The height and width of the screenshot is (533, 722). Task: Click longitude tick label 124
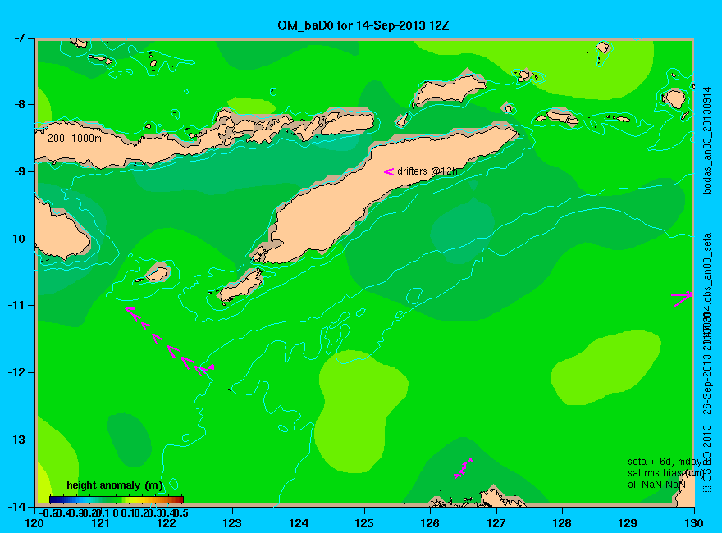pos(299,523)
